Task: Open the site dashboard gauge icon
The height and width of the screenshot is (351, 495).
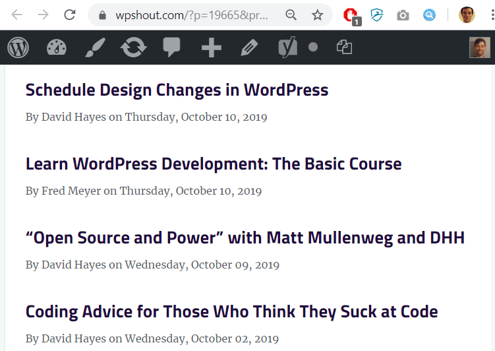Action: click(x=57, y=48)
